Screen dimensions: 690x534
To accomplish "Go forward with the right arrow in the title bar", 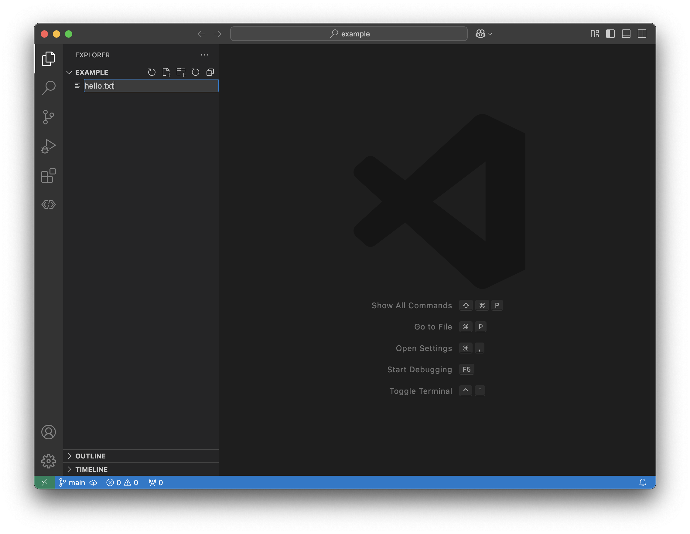I will coord(217,34).
